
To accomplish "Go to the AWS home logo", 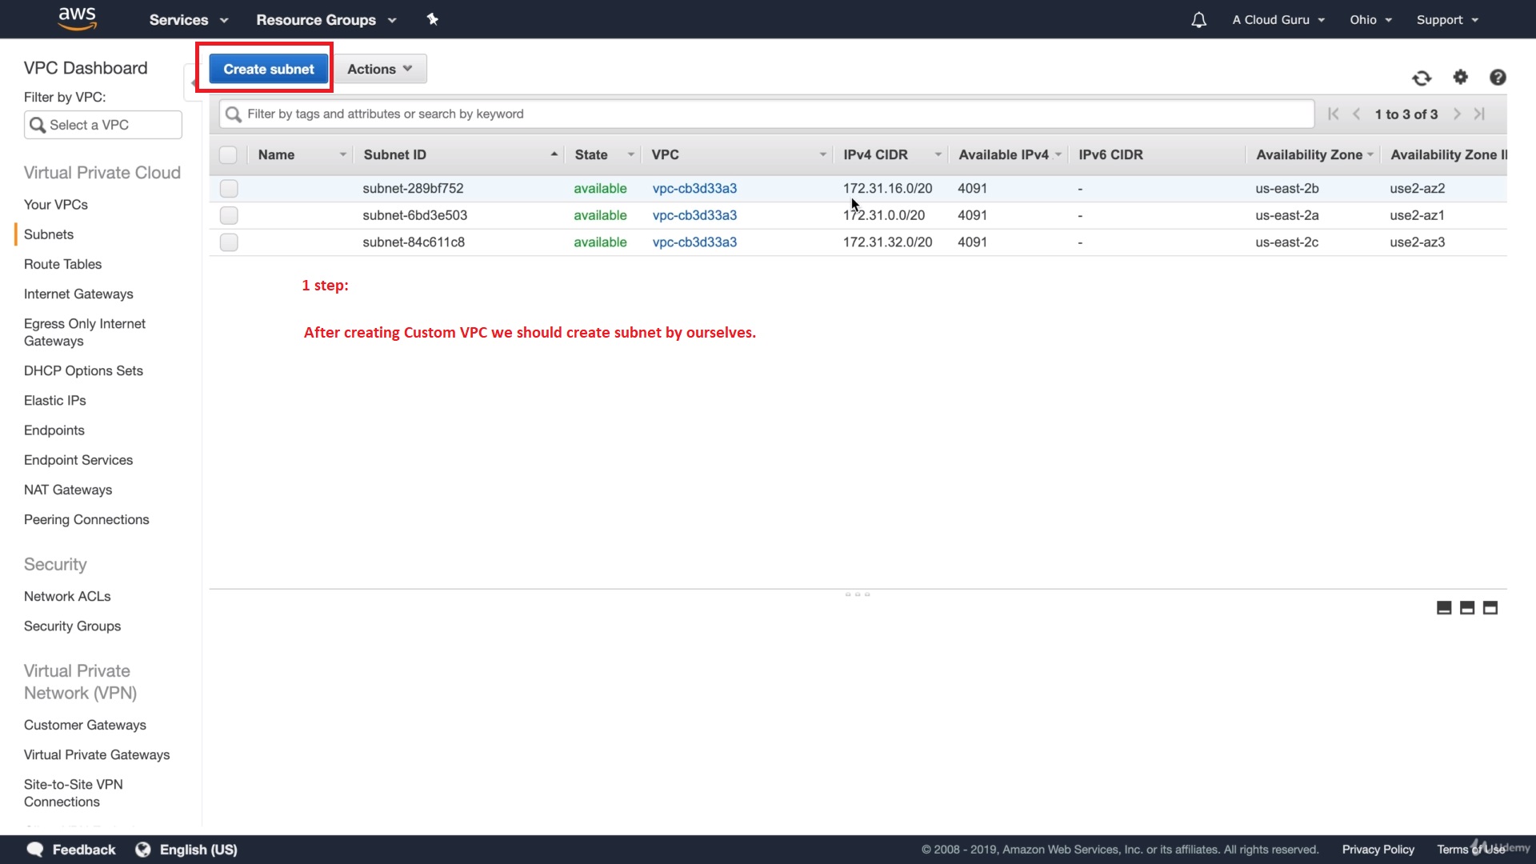I will coord(78,19).
